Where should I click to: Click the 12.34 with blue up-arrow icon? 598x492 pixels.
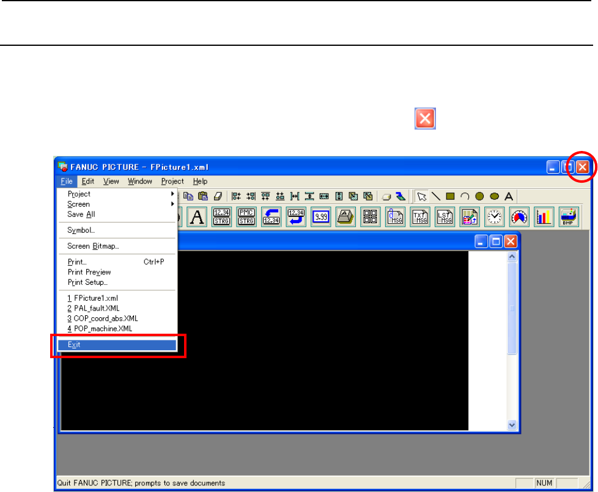[271, 217]
